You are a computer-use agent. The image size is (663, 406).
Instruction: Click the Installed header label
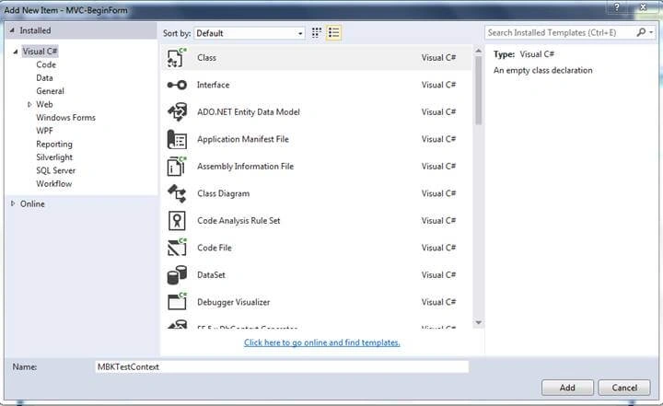35,30
